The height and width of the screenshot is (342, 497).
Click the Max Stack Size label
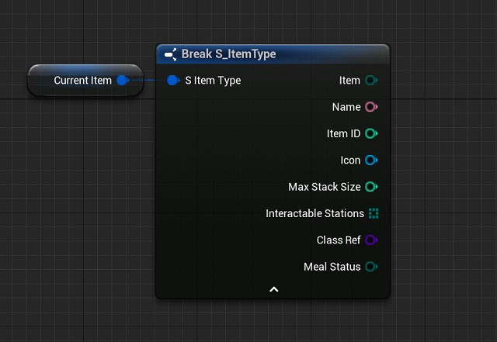point(324,187)
